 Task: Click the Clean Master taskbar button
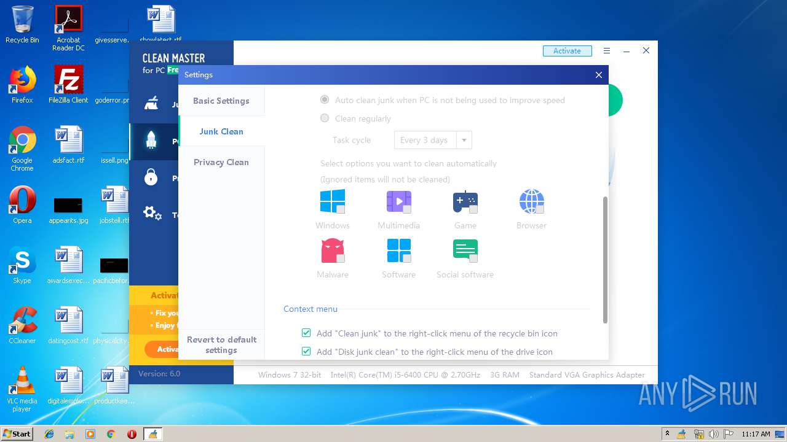click(x=152, y=434)
